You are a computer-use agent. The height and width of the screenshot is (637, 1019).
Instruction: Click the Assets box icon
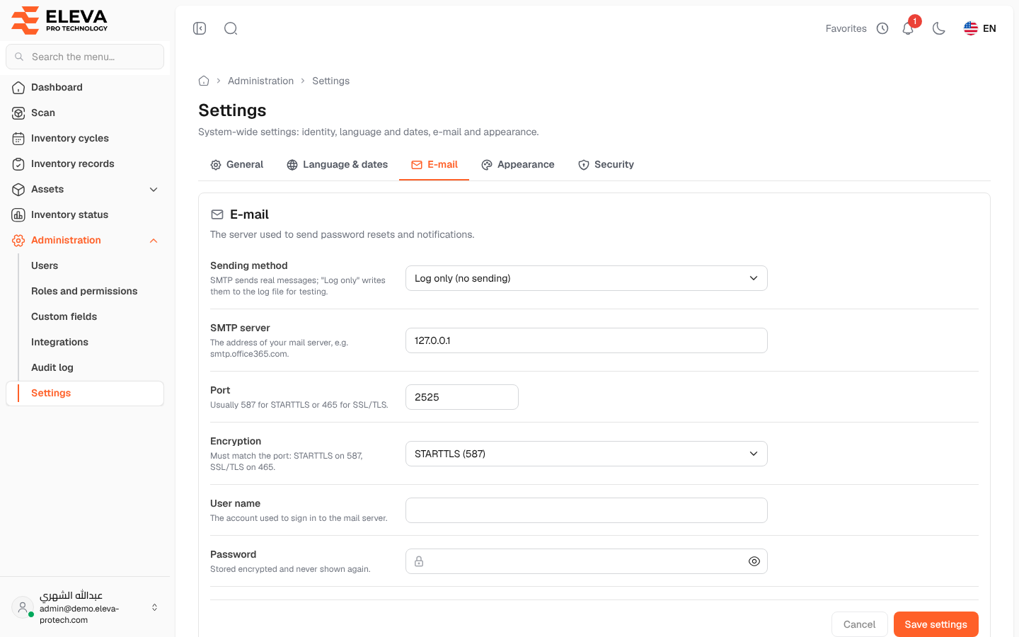click(18, 189)
